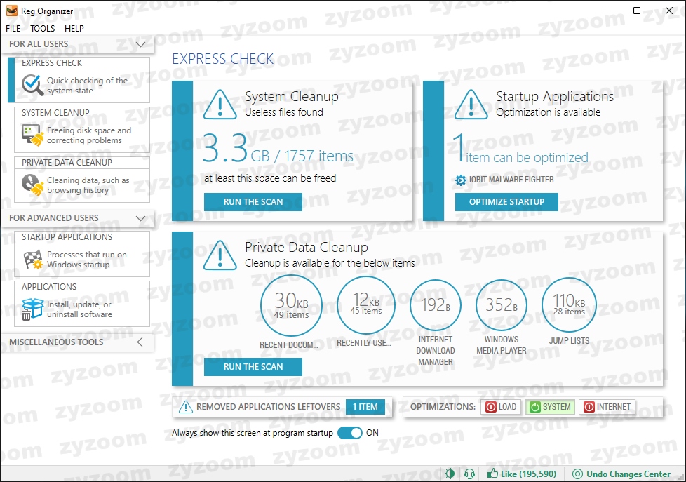Open the 1 ITEM leftovers button
Screen dimensions: 686x482
(365, 407)
